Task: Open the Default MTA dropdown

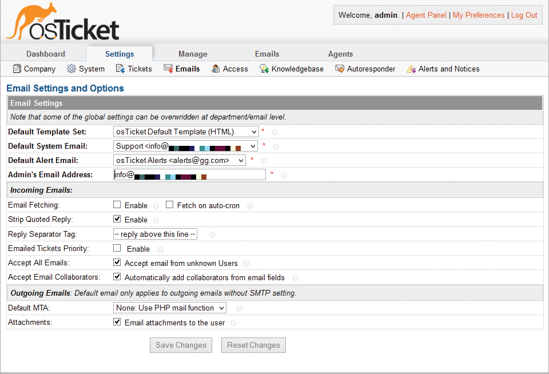Action: (x=170, y=308)
